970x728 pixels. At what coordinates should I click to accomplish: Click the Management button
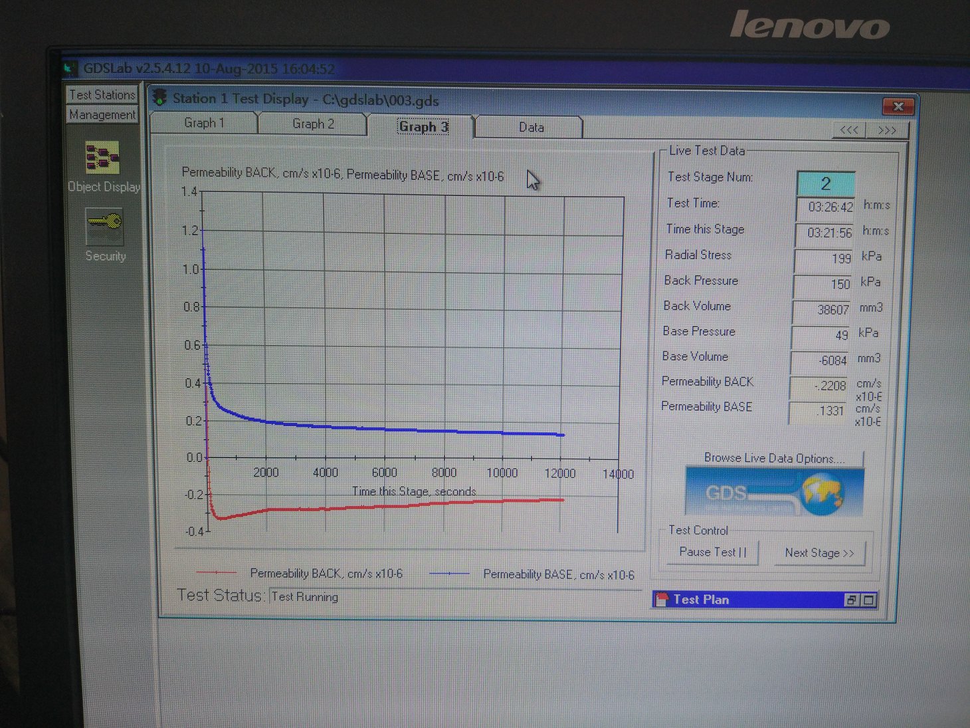tap(102, 115)
